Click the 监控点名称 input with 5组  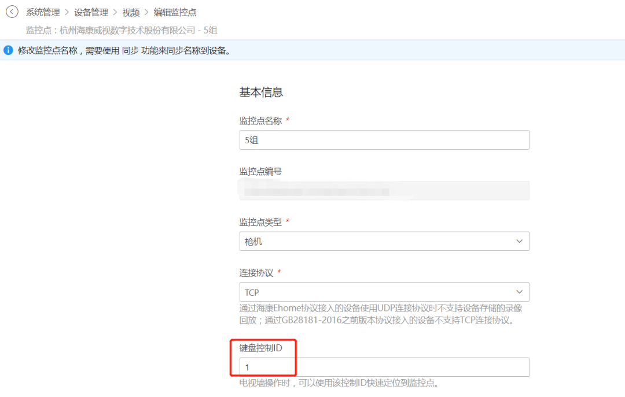pyautogui.click(x=384, y=140)
